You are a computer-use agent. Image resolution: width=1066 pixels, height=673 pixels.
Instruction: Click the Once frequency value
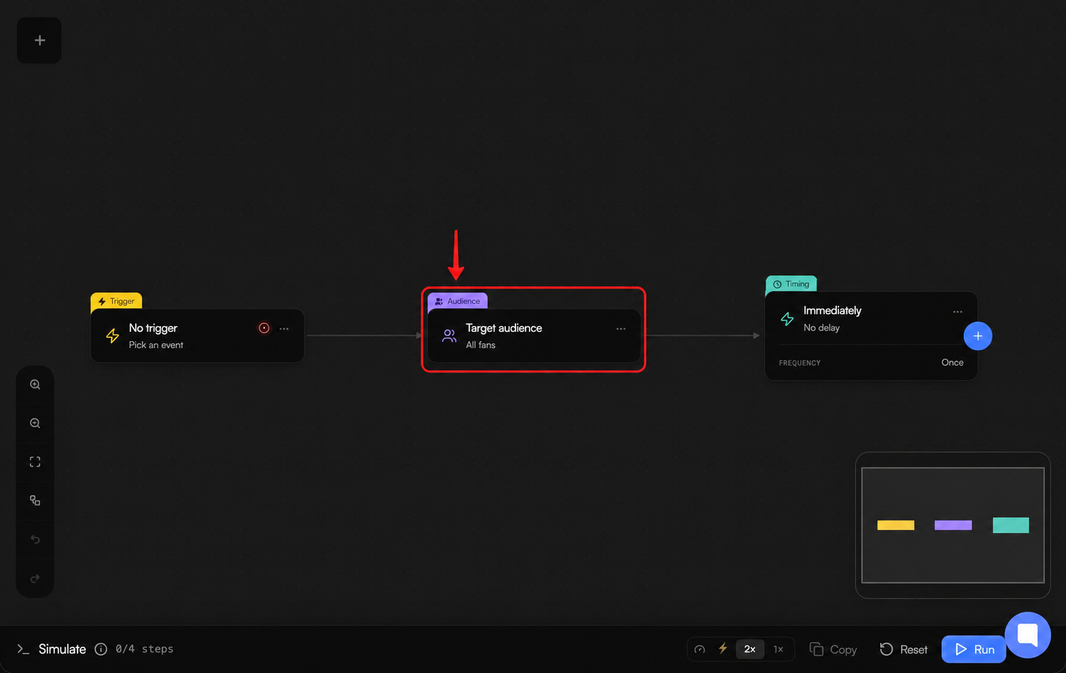(953, 362)
